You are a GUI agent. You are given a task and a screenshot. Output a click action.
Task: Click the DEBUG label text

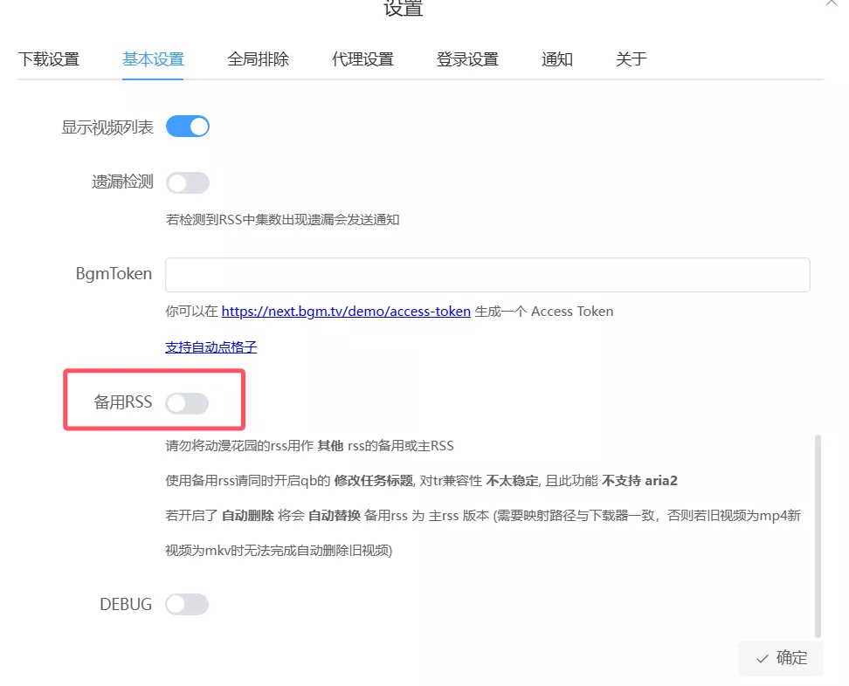tap(126, 604)
